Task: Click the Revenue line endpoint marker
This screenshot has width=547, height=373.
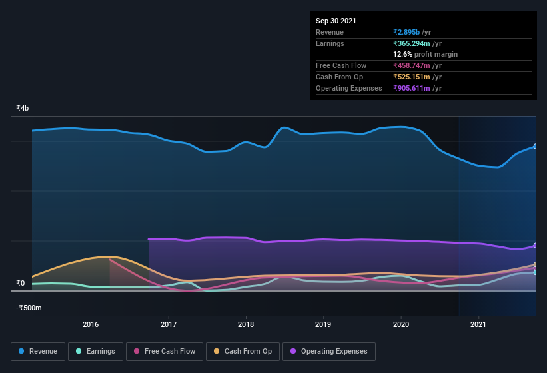Action: coord(536,147)
